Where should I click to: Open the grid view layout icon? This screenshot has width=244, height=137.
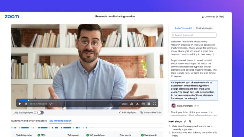click(149, 104)
